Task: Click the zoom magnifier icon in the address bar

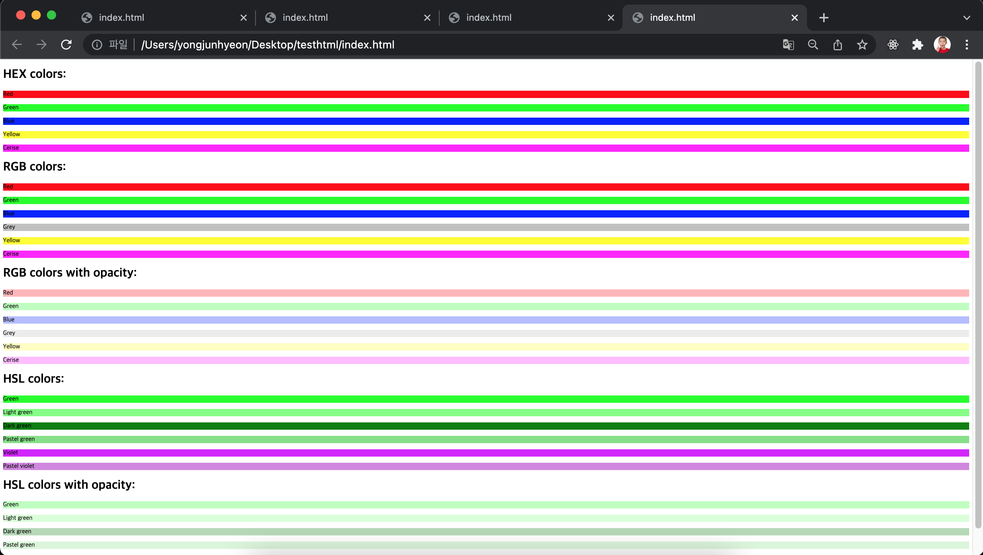Action: coord(813,45)
